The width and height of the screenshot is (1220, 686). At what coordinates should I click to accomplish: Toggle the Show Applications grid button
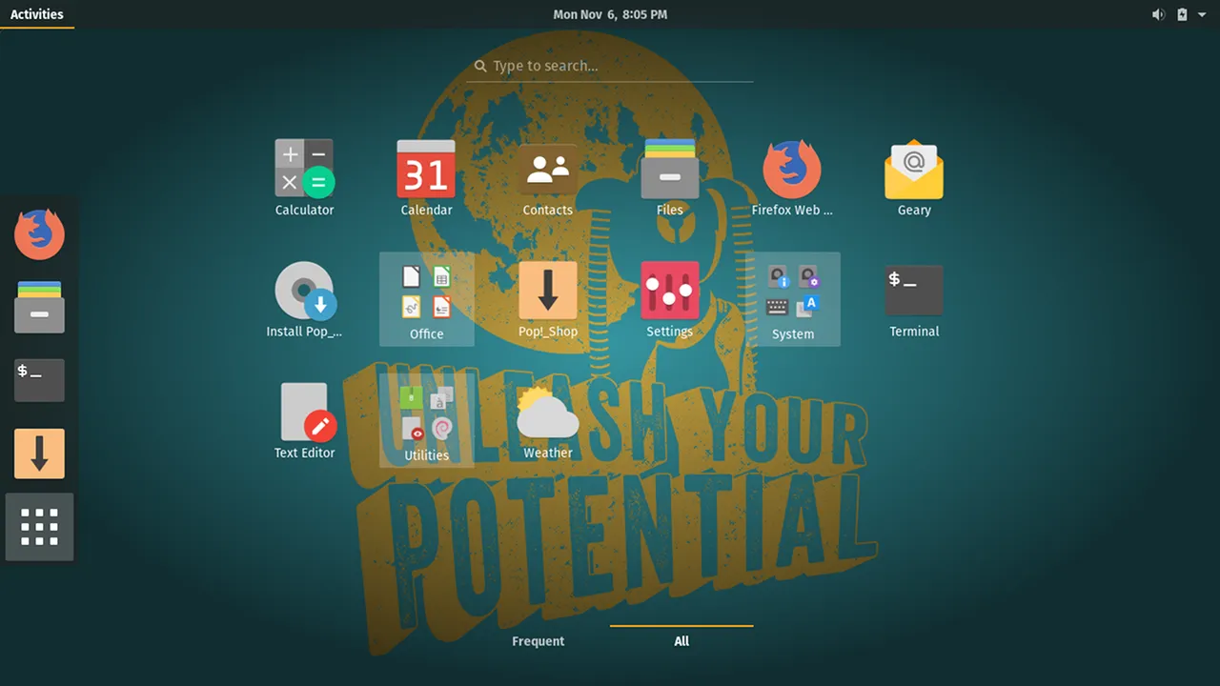pyautogui.click(x=39, y=527)
